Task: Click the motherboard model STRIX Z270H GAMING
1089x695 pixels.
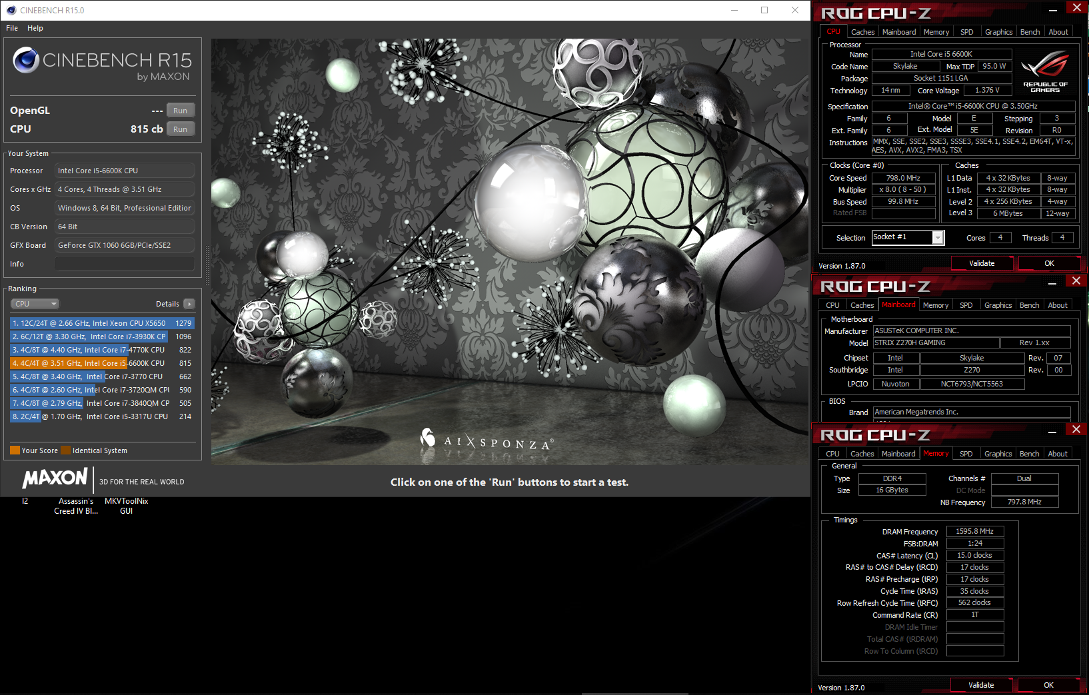Action: point(936,343)
